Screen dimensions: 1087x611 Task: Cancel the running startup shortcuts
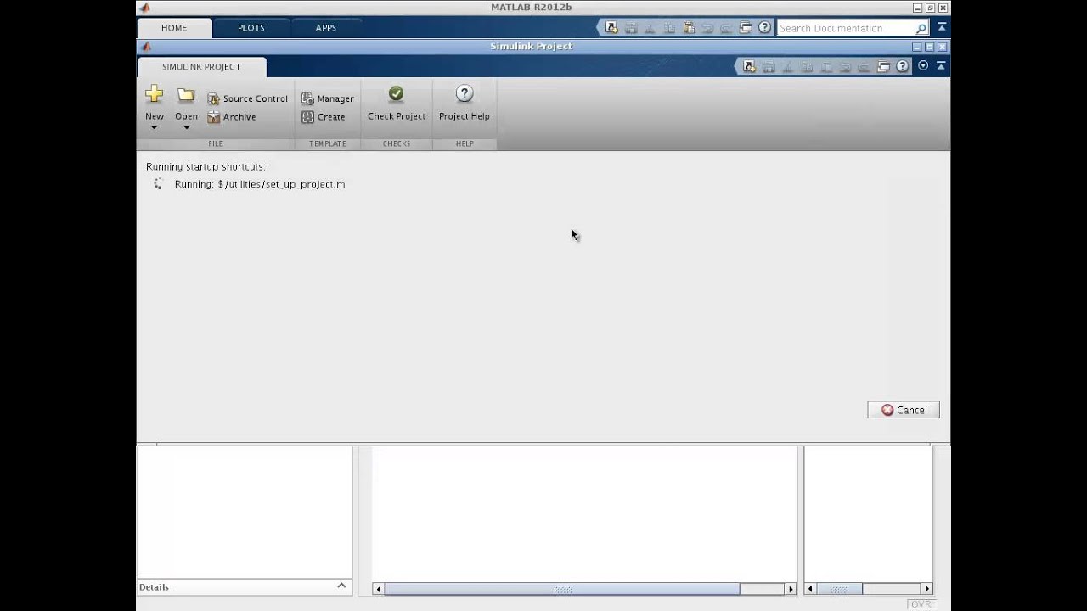coord(904,410)
